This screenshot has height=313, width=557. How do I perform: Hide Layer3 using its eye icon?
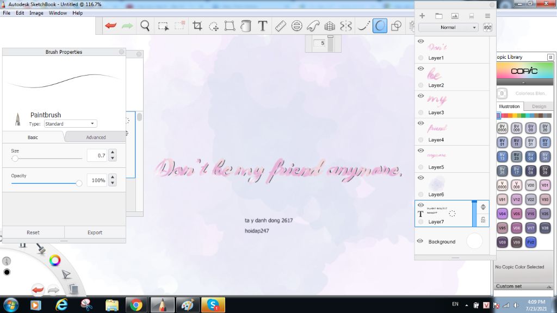point(420,96)
